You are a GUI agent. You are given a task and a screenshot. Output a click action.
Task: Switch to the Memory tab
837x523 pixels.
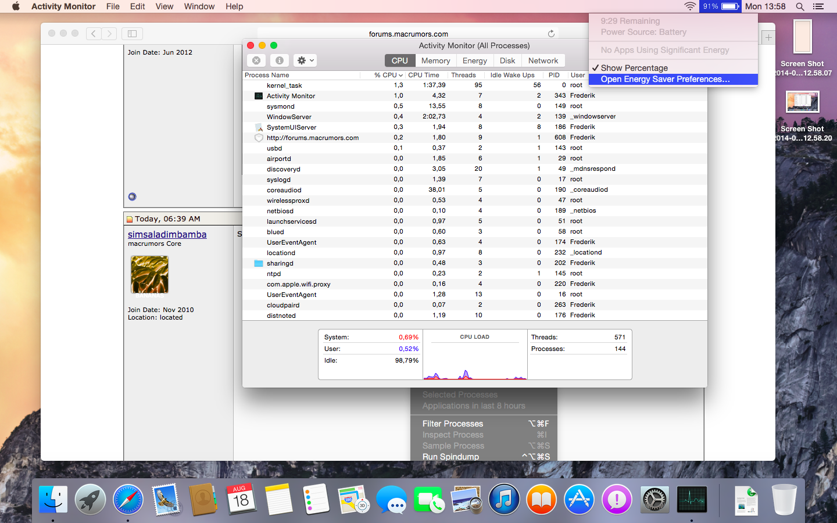(x=436, y=60)
